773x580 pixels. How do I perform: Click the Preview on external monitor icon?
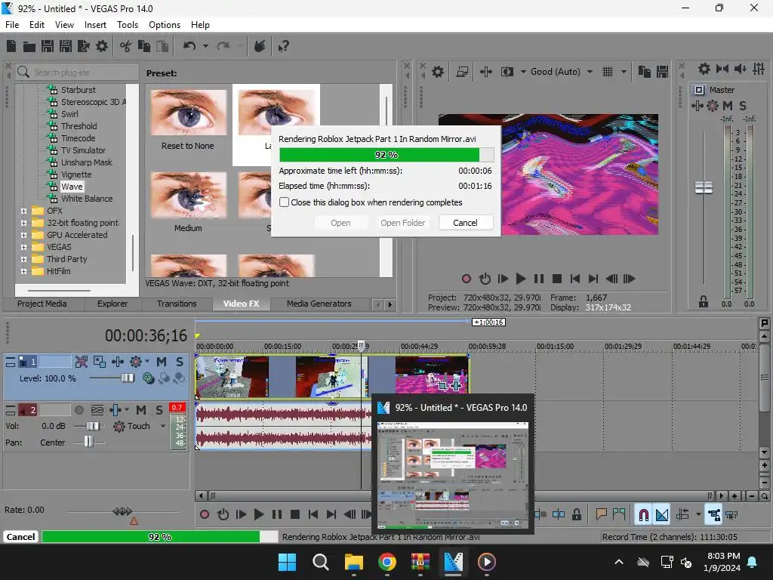462,72
